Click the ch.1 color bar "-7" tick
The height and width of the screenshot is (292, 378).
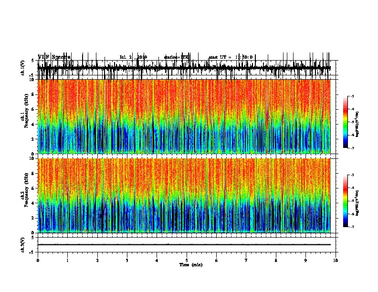(x=352, y=148)
